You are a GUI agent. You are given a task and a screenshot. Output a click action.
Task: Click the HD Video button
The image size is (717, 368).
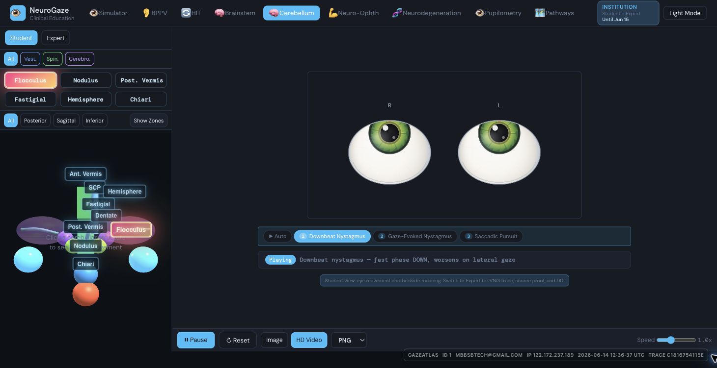(309, 340)
